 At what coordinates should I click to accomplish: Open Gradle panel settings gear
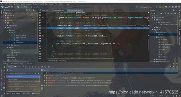tap(174, 10)
